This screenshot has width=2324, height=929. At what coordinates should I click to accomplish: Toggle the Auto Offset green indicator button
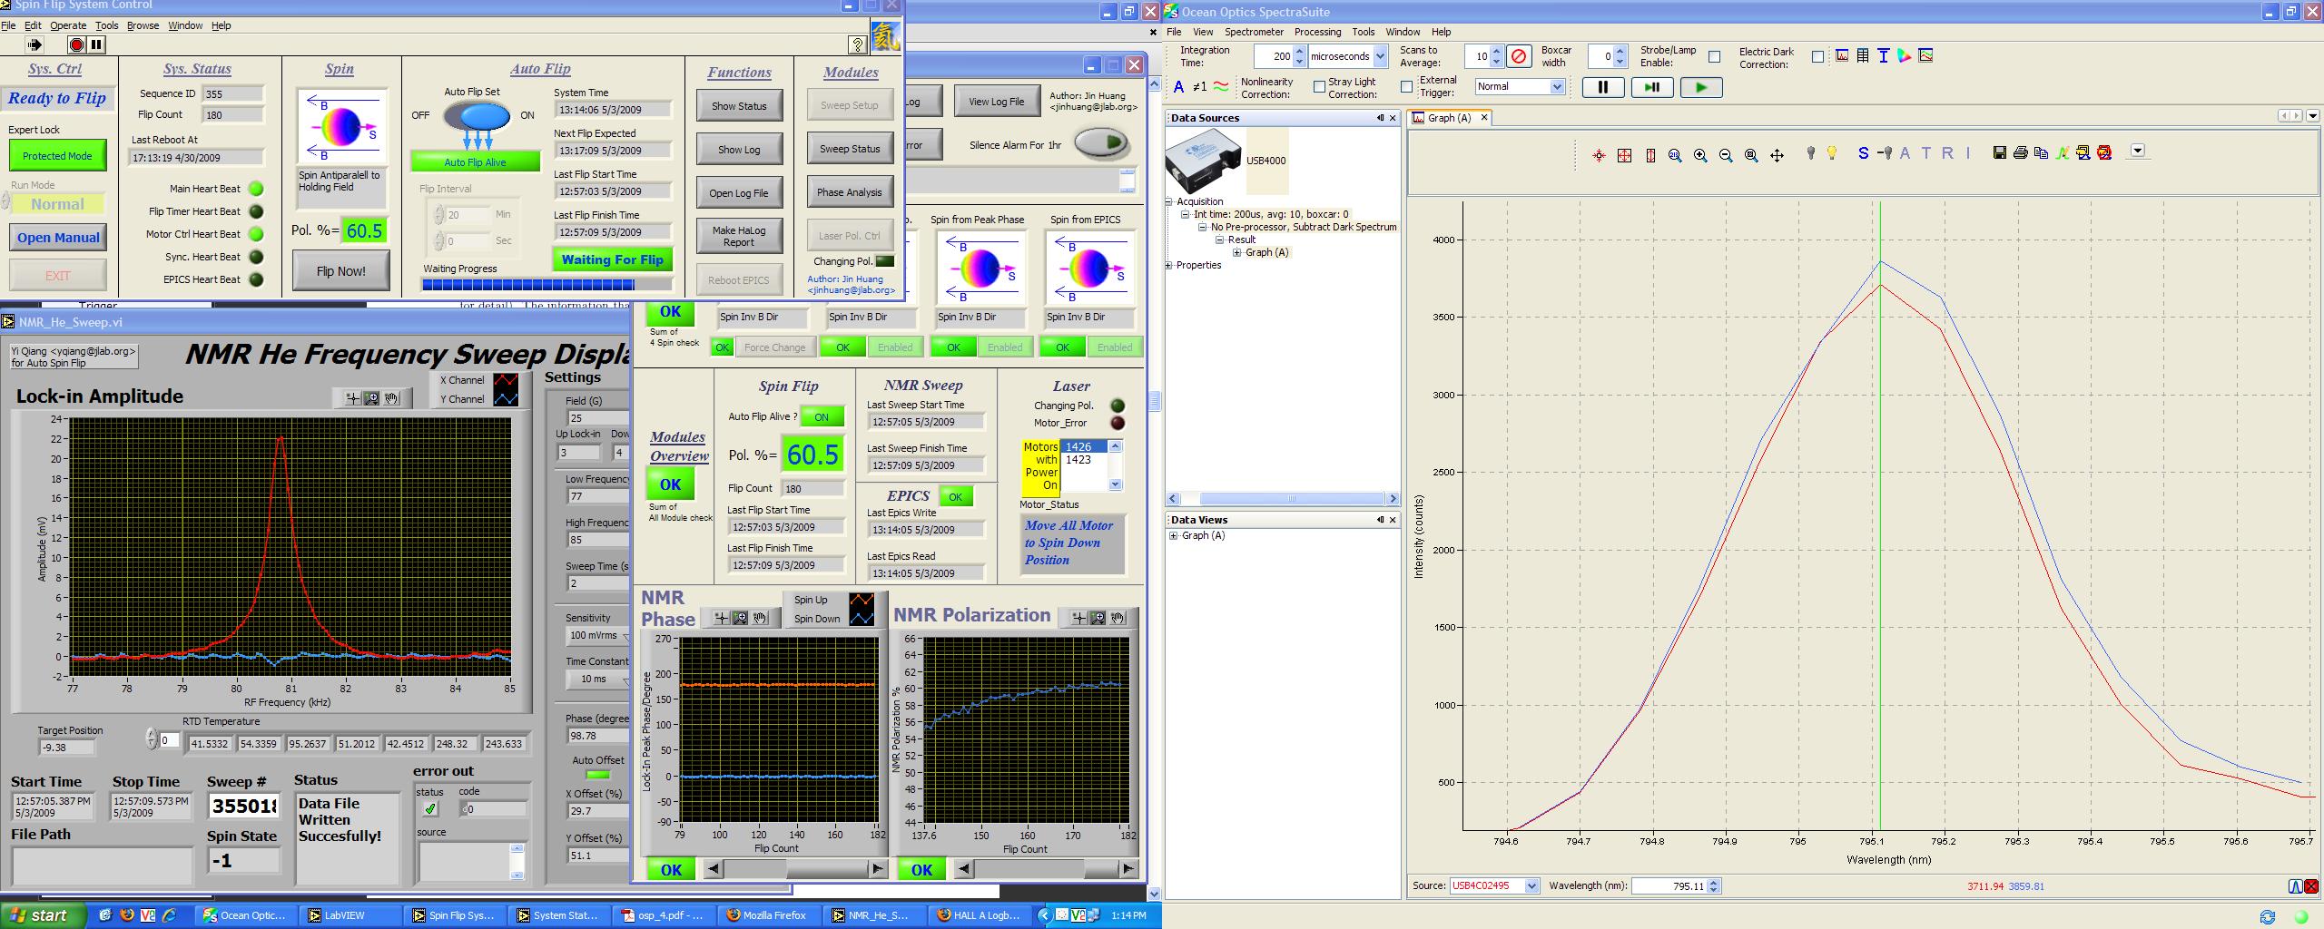pyautogui.click(x=598, y=775)
